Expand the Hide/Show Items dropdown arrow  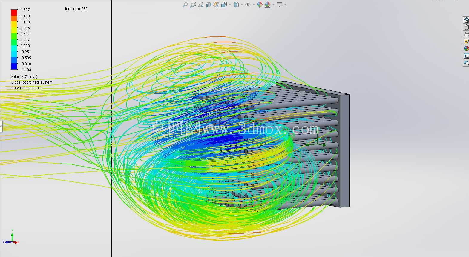click(254, 5)
